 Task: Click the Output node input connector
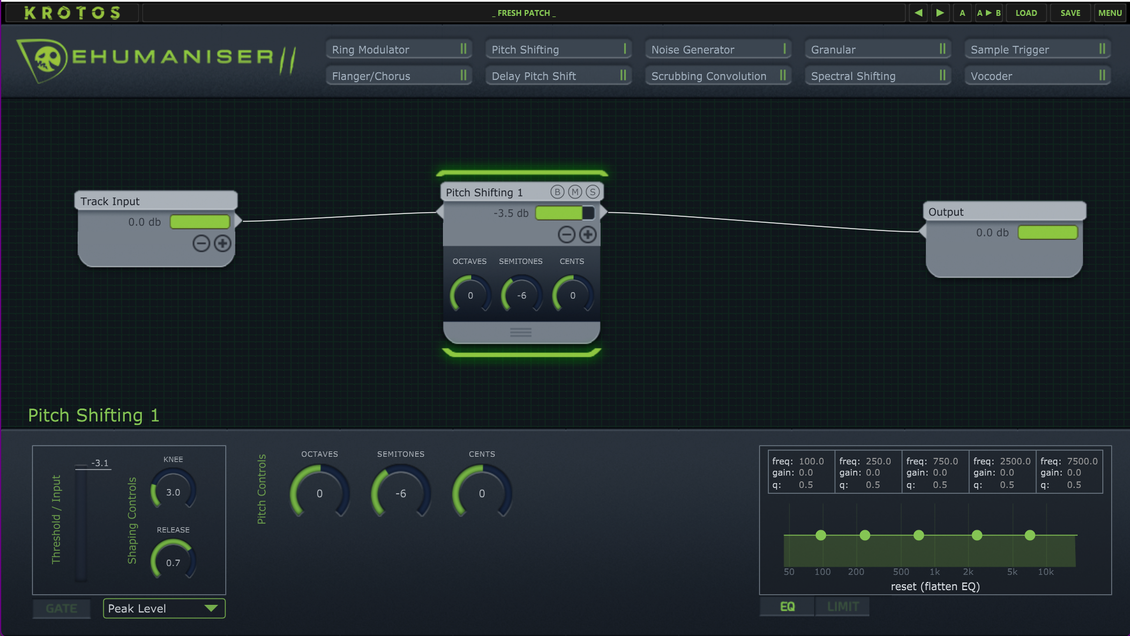922,232
